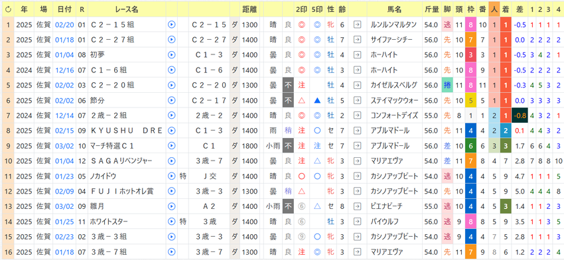Sort by the 距離 column header

(x=249, y=10)
